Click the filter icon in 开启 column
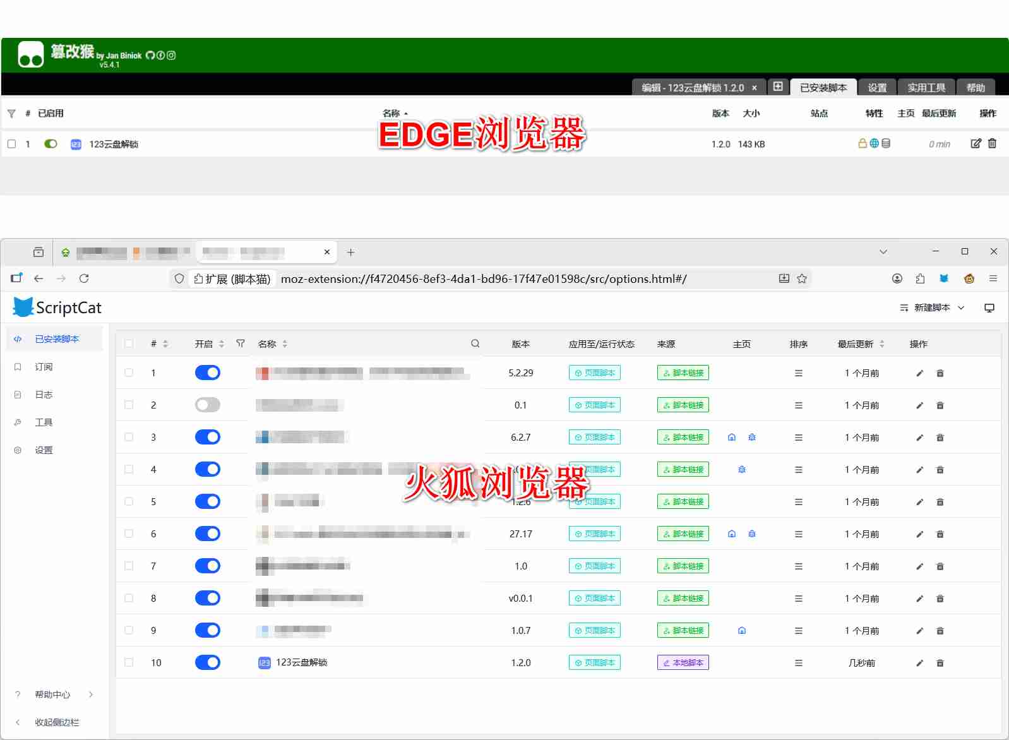 241,343
